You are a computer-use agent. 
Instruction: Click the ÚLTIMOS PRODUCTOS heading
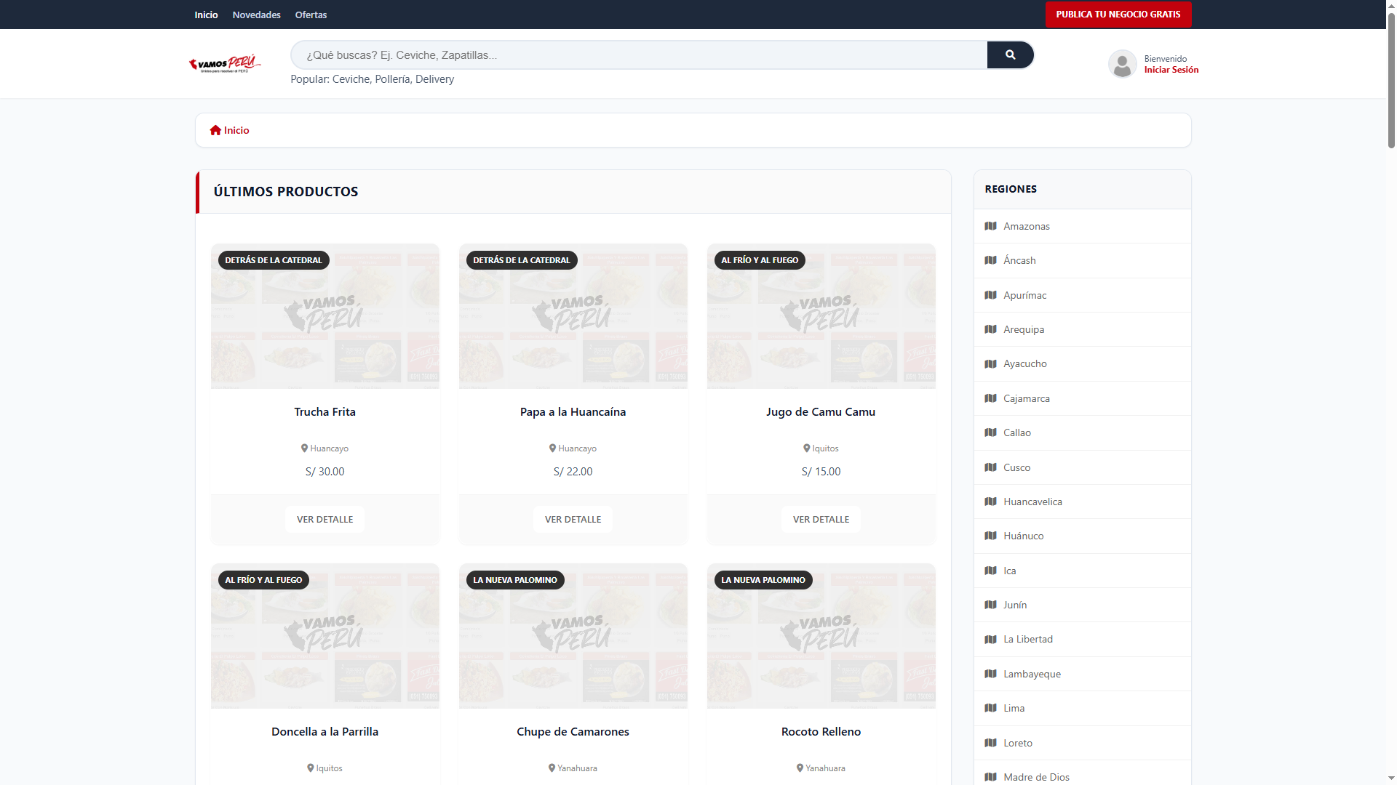click(x=286, y=192)
